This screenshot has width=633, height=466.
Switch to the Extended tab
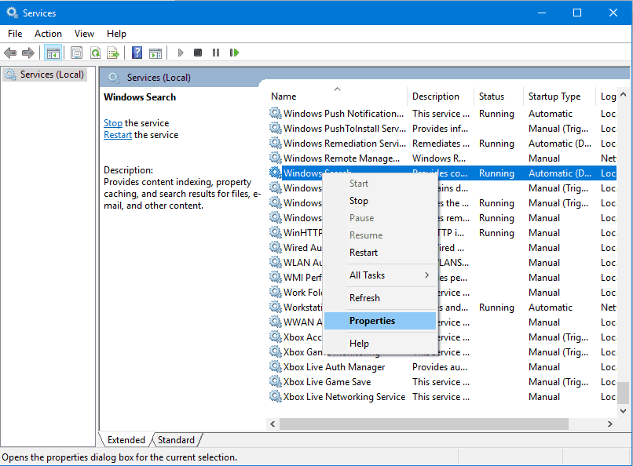pyautogui.click(x=126, y=440)
